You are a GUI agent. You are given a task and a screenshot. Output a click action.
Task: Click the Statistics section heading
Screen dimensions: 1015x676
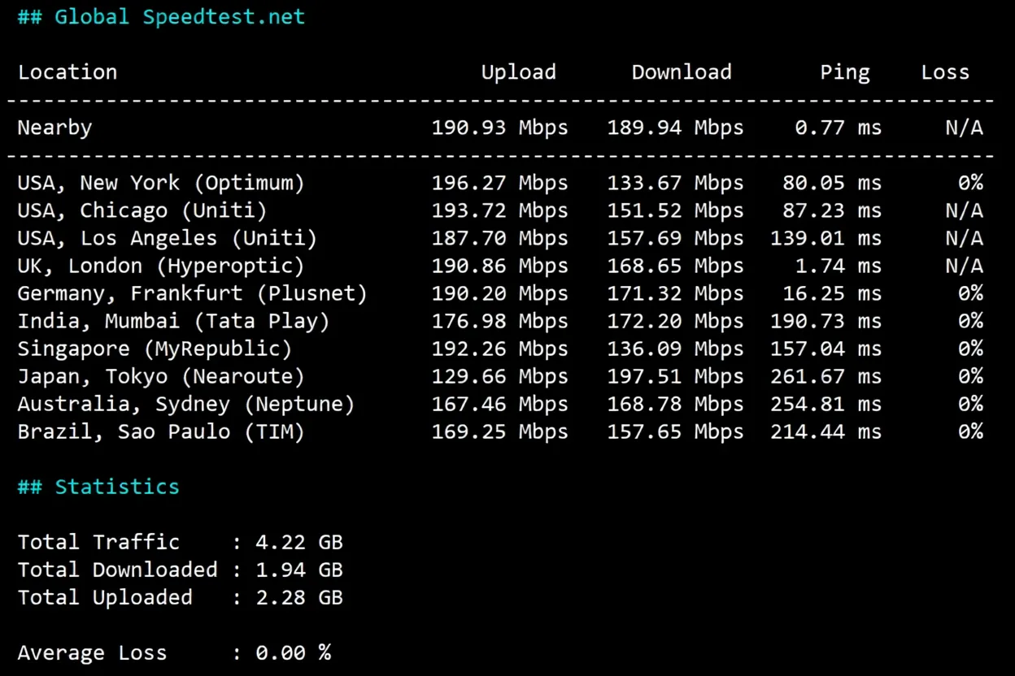click(98, 486)
